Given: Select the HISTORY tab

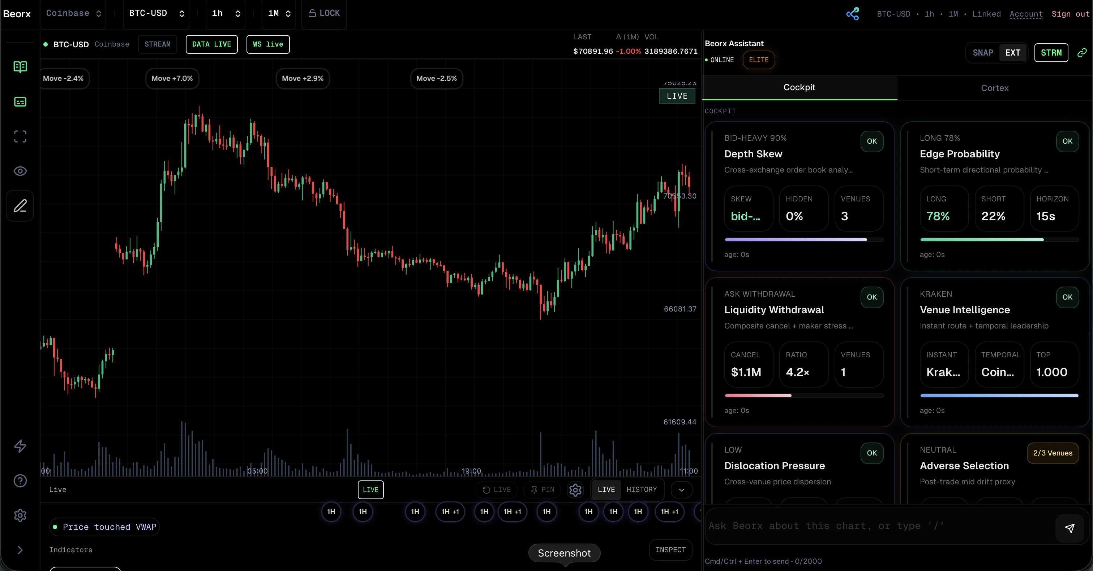Looking at the screenshot, I should click(x=641, y=490).
